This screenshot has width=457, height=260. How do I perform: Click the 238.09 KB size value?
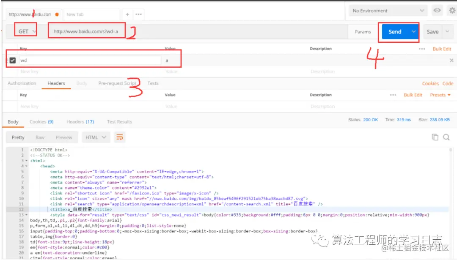[440, 120]
